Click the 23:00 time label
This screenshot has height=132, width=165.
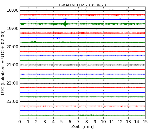12,102
